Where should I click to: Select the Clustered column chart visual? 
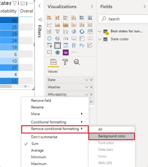(x=74, y=18)
